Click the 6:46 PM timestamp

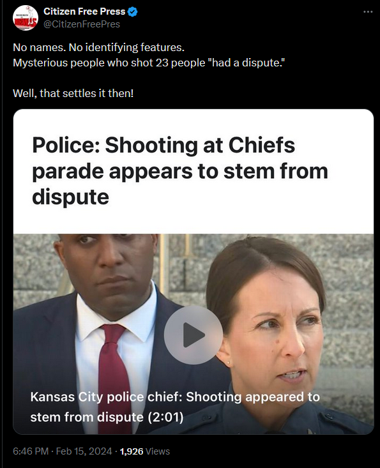[x=31, y=451]
